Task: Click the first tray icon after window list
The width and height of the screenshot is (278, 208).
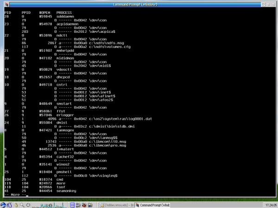Action: [x=78, y=205]
